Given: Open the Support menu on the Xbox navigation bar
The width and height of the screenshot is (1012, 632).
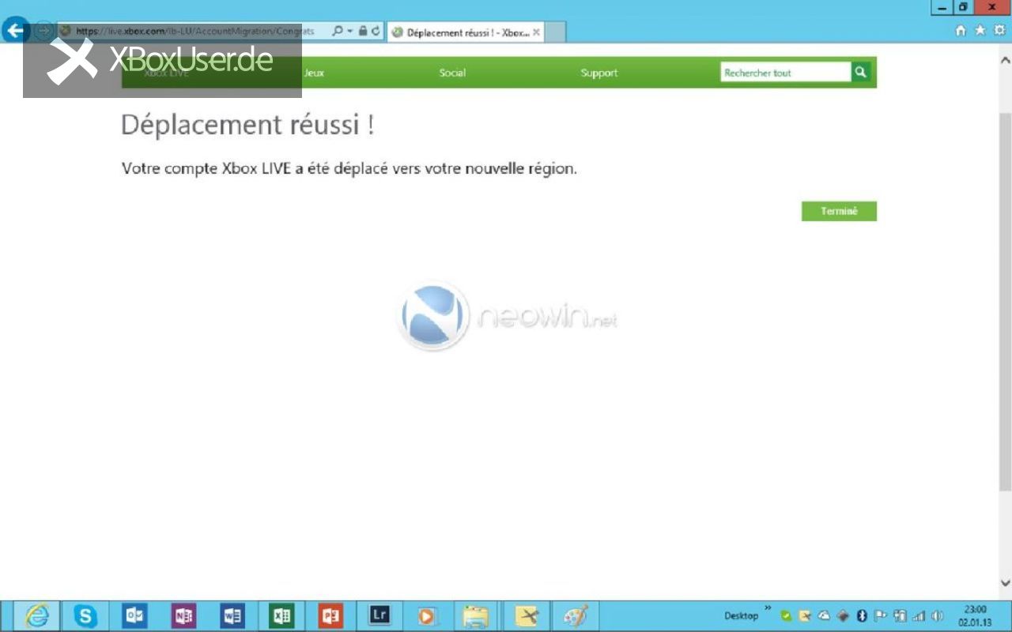Looking at the screenshot, I should coord(599,73).
